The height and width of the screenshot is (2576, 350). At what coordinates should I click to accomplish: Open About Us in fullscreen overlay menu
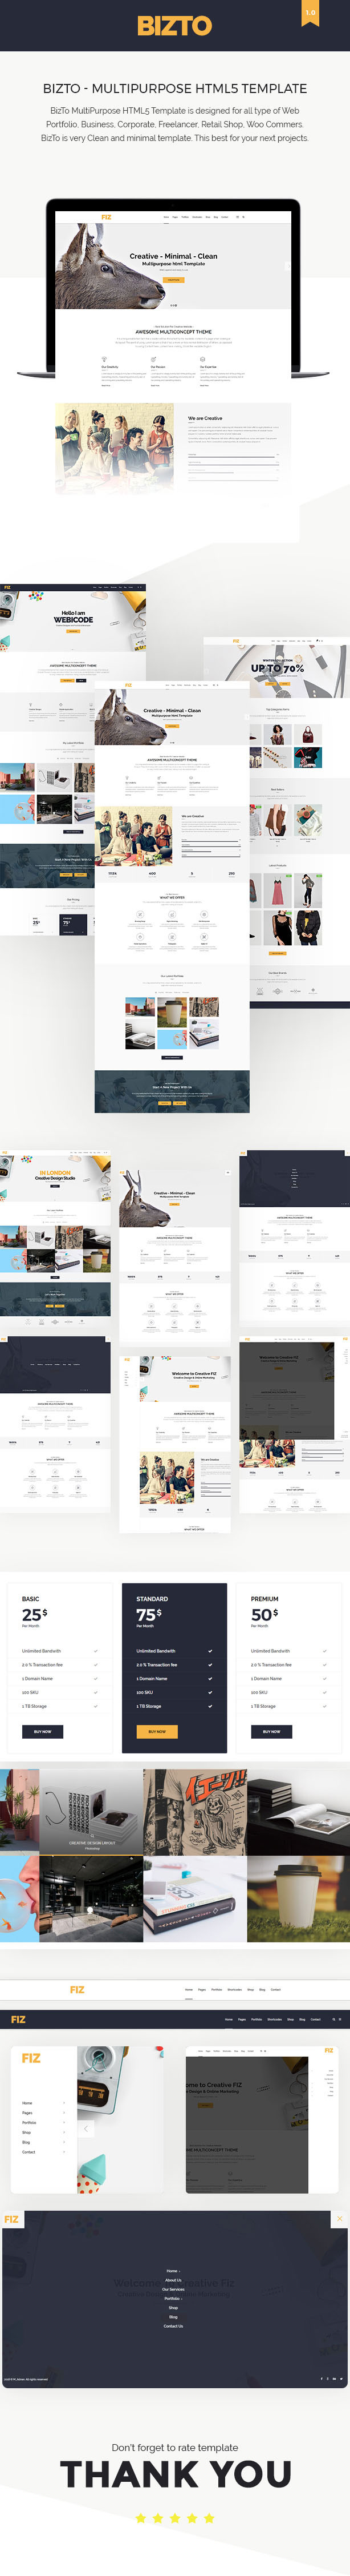pos(173,2280)
